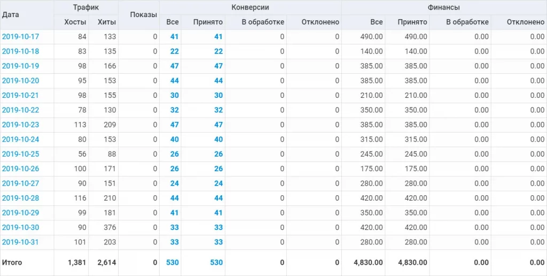Image resolution: width=547 pixels, height=276 pixels.
Task: Open the 2019-10-25 date link
Action: click(x=20, y=154)
